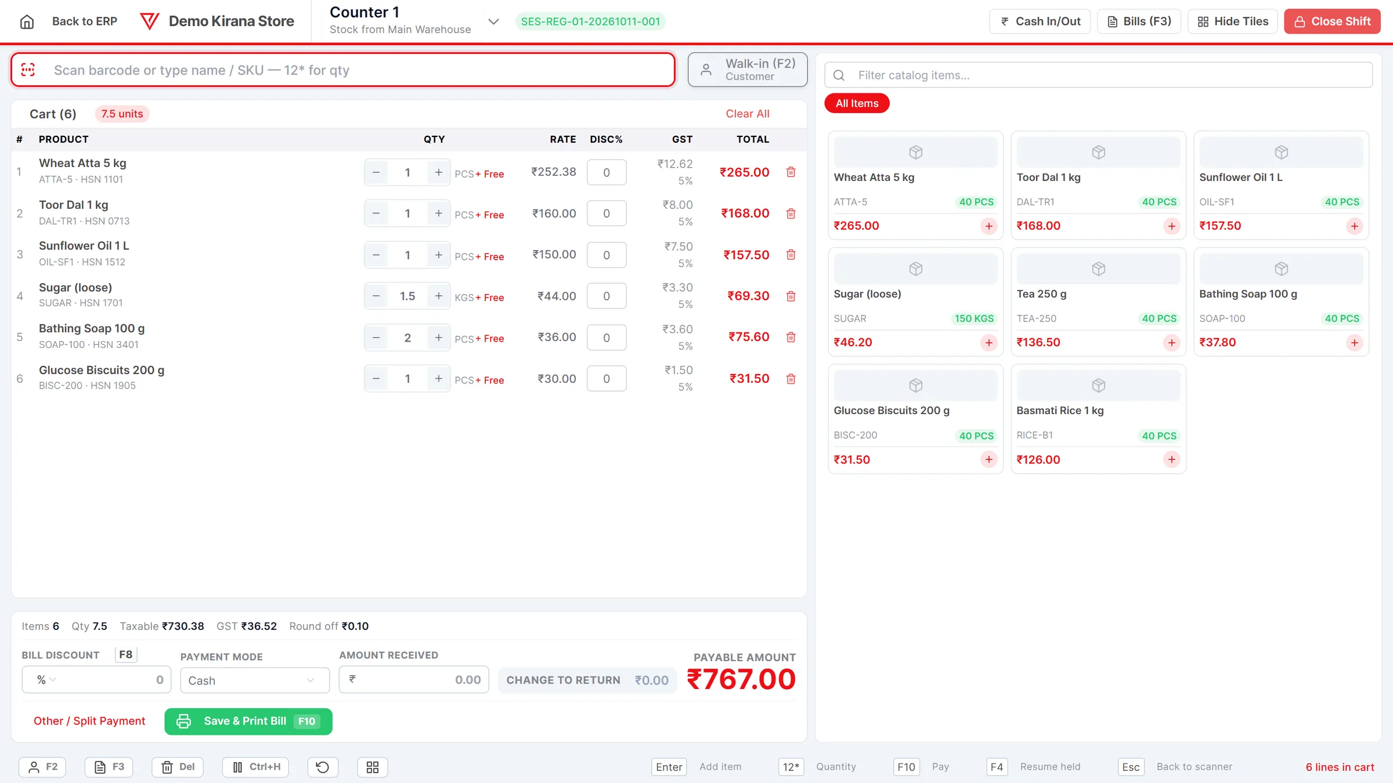This screenshot has height=783, width=1393.
Task: Increase Bathing Soap 100 g quantity
Action: tap(438, 338)
